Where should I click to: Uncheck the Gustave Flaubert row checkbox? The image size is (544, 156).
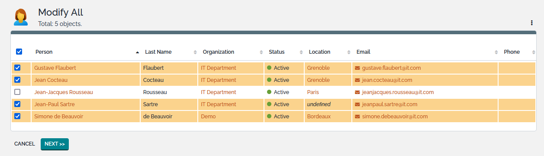[17, 68]
